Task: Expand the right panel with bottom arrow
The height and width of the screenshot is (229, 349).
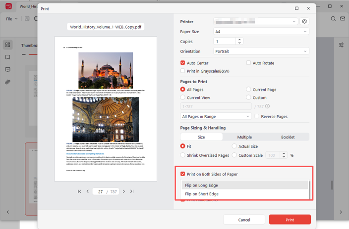Action: [341, 212]
